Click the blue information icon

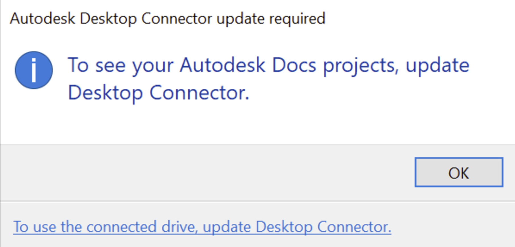[34, 70]
